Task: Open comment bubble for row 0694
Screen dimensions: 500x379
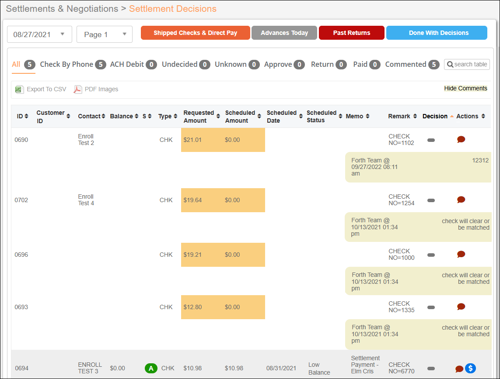Action: (459, 369)
